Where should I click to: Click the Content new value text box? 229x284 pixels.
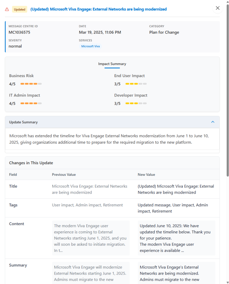[x=176, y=238]
